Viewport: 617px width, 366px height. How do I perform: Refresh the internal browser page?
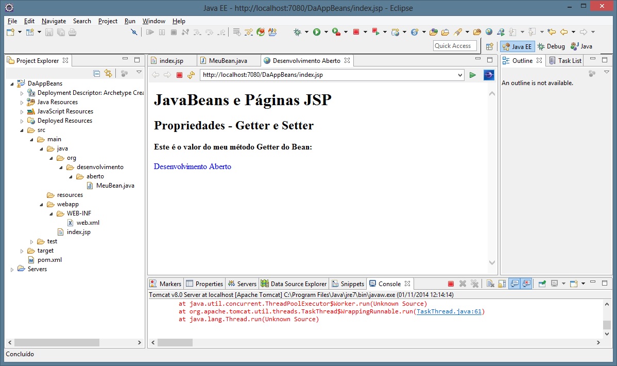pos(191,75)
